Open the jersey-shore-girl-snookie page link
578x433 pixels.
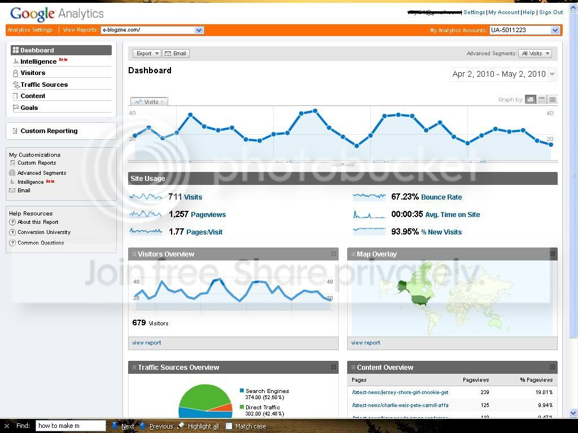coord(400,392)
